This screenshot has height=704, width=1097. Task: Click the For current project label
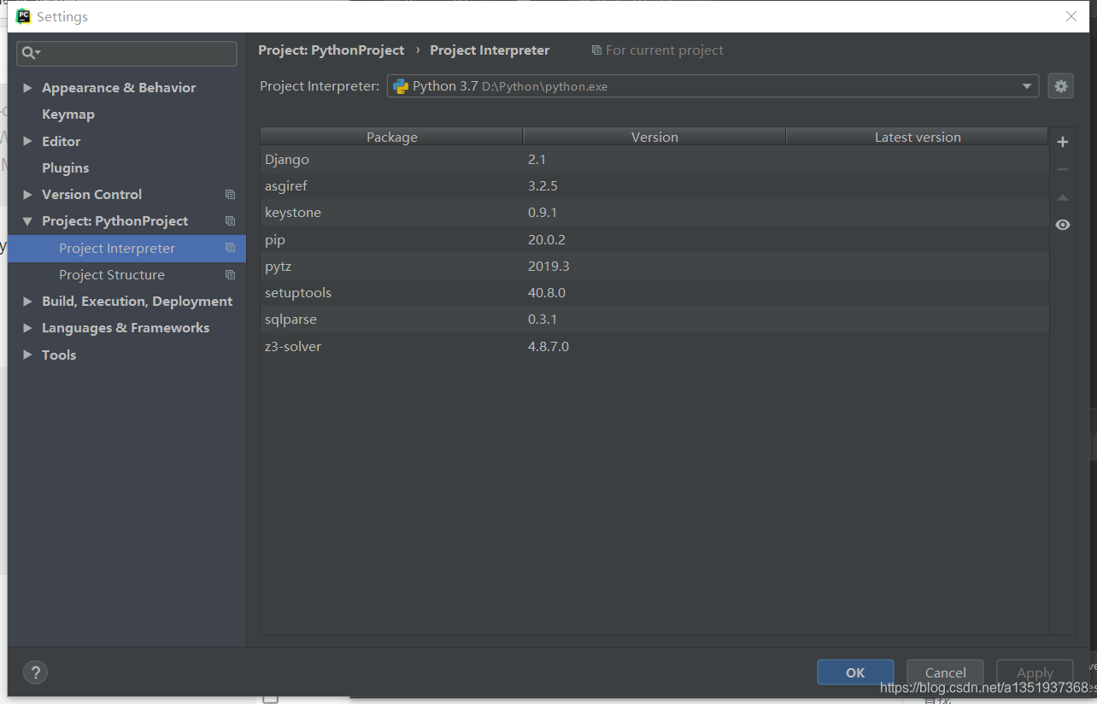pos(664,50)
